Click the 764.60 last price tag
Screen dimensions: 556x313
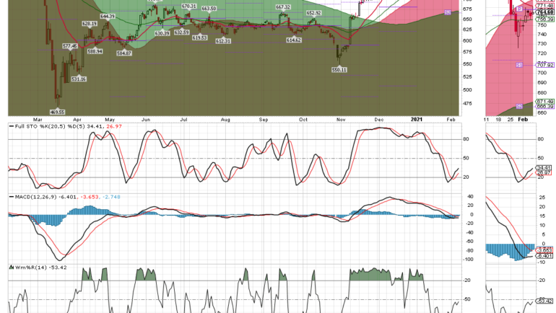[x=545, y=13]
